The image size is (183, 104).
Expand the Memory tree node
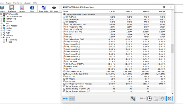pos(1,21)
